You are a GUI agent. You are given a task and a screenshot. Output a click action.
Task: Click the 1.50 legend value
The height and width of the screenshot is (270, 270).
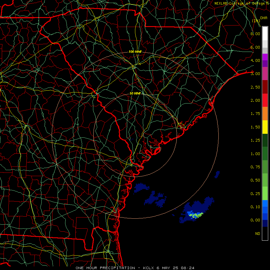coord(255,127)
